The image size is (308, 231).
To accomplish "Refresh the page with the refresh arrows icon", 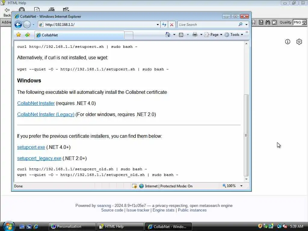I will [164, 25].
